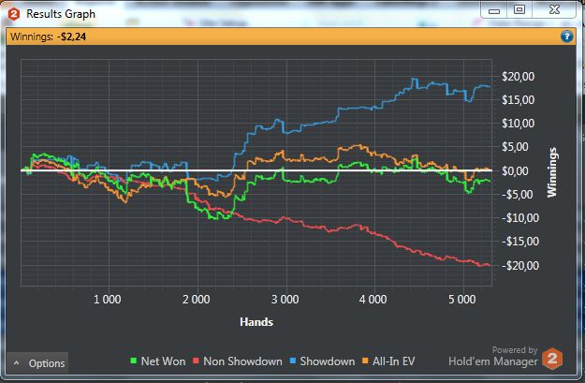Click the -$20,00 y-axis label
The width and height of the screenshot is (585, 383).
point(519,266)
